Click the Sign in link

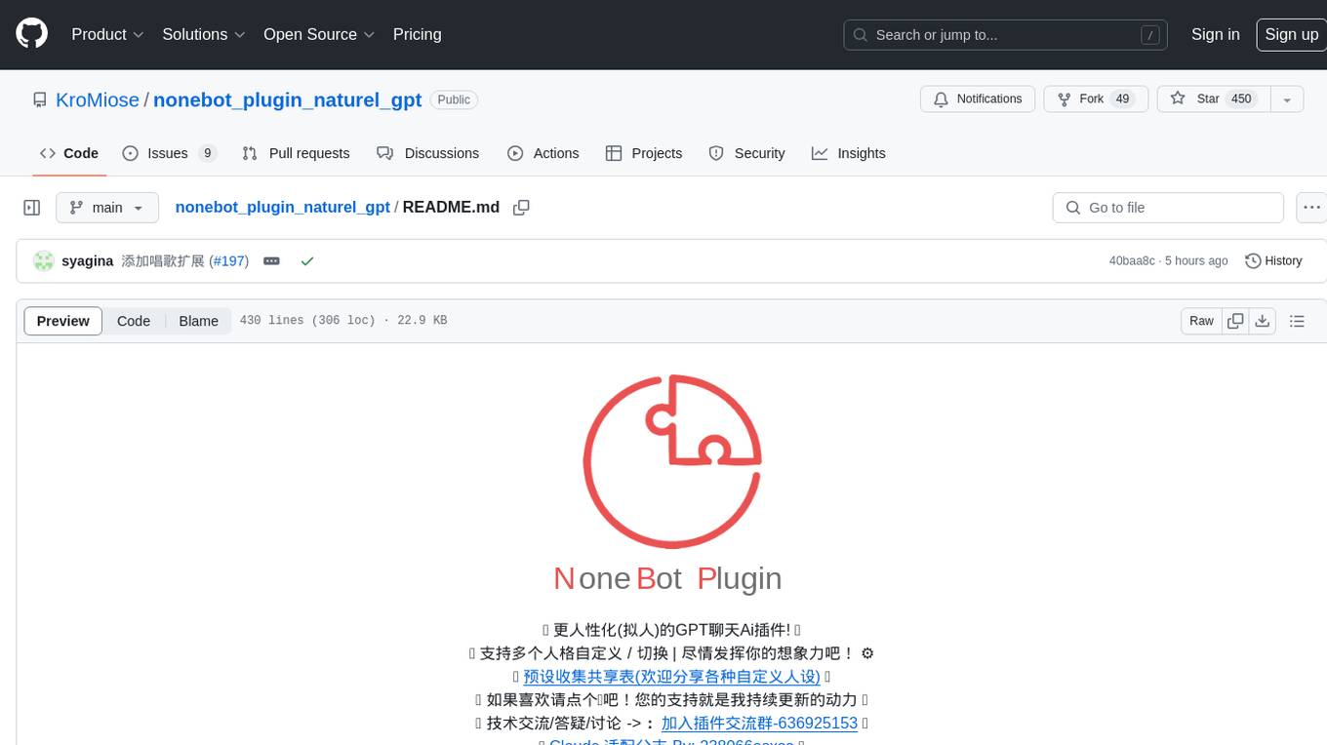(1215, 34)
